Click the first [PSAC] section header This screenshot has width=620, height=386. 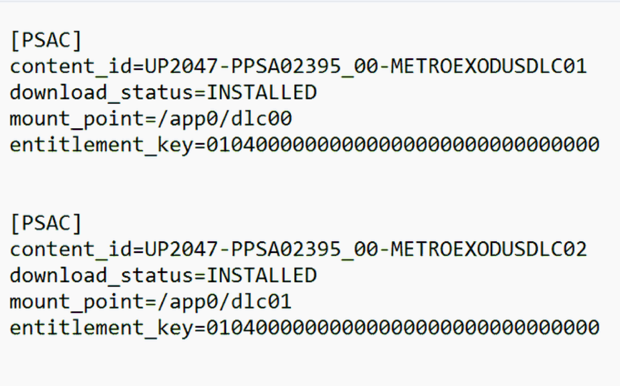[x=46, y=40]
